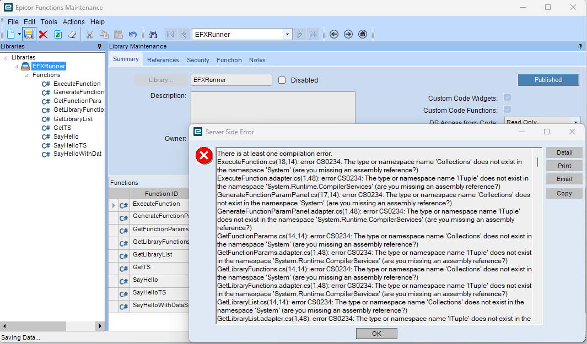Screen dimensions: 587x344
Task: Select the EFXRunner library tree item
Action: click(x=49, y=66)
